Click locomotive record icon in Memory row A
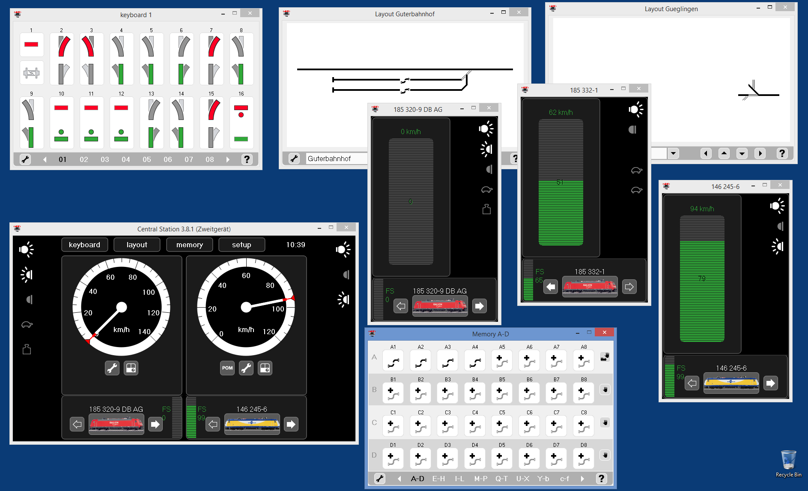 coord(605,356)
